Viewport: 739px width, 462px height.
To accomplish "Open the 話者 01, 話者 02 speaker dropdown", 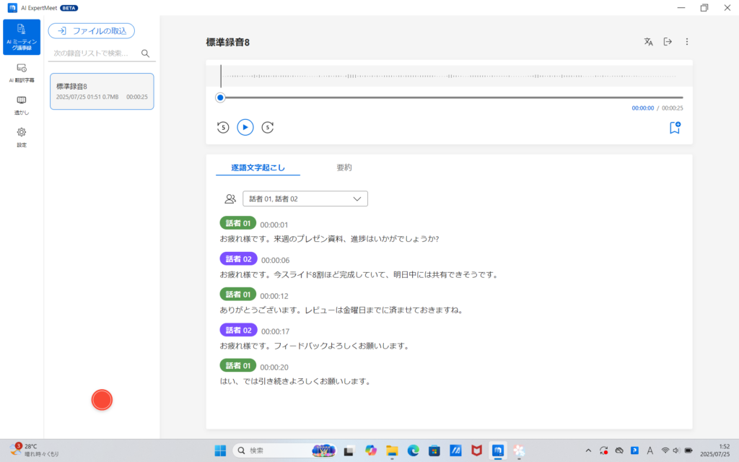I will click(x=305, y=198).
